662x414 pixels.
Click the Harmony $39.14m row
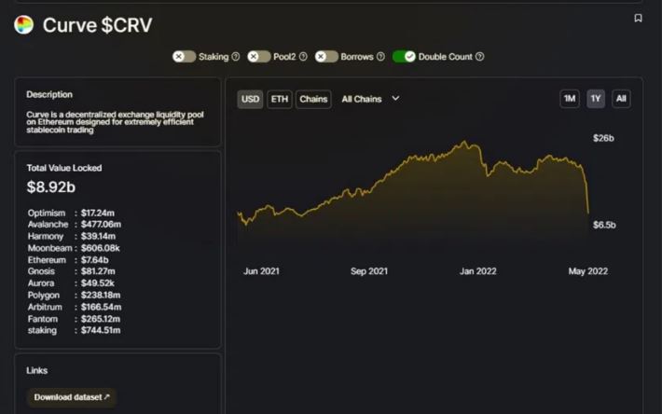pyautogui.click(x=72, y=236)
